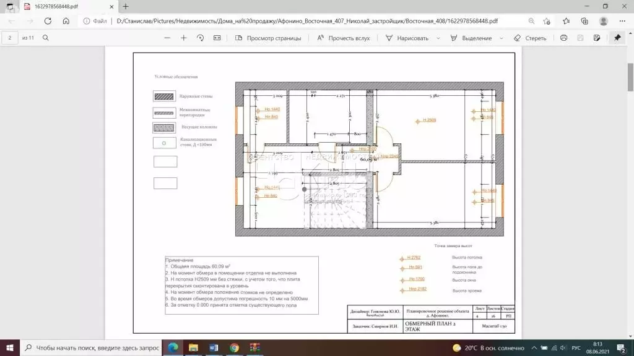Go back to previous page

tap(11, 21)
